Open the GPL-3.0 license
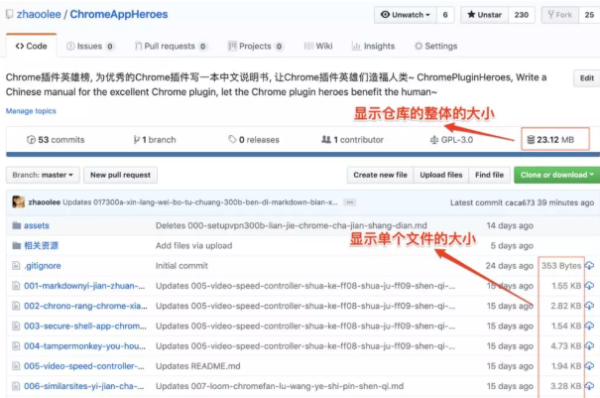Screen dimensions: 600x398 (x=451, y=140)
